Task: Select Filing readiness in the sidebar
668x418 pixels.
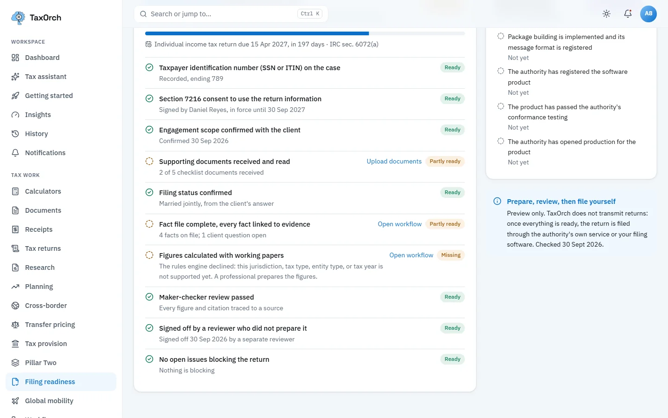Action: tap(61, 382)
